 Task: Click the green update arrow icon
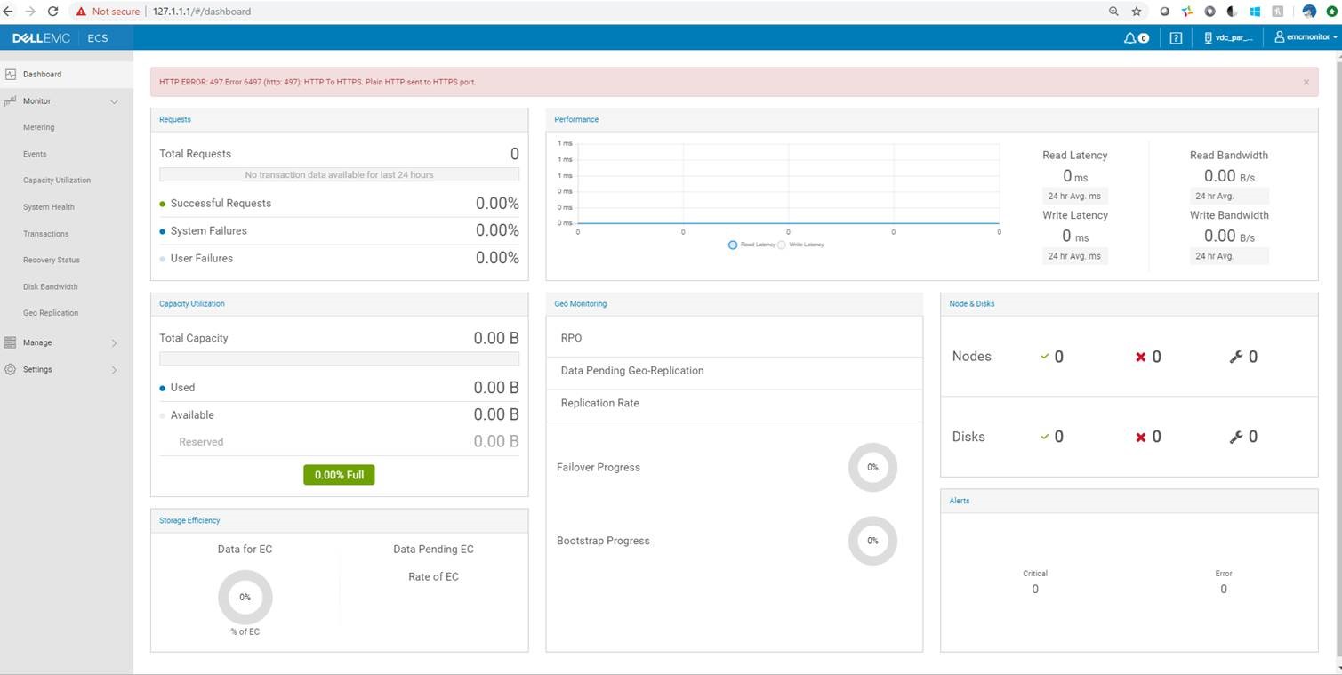tap(1331, 12)
